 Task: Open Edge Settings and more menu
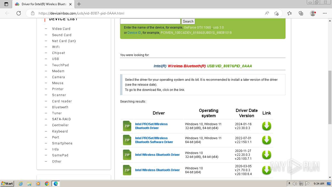point(325,13)
